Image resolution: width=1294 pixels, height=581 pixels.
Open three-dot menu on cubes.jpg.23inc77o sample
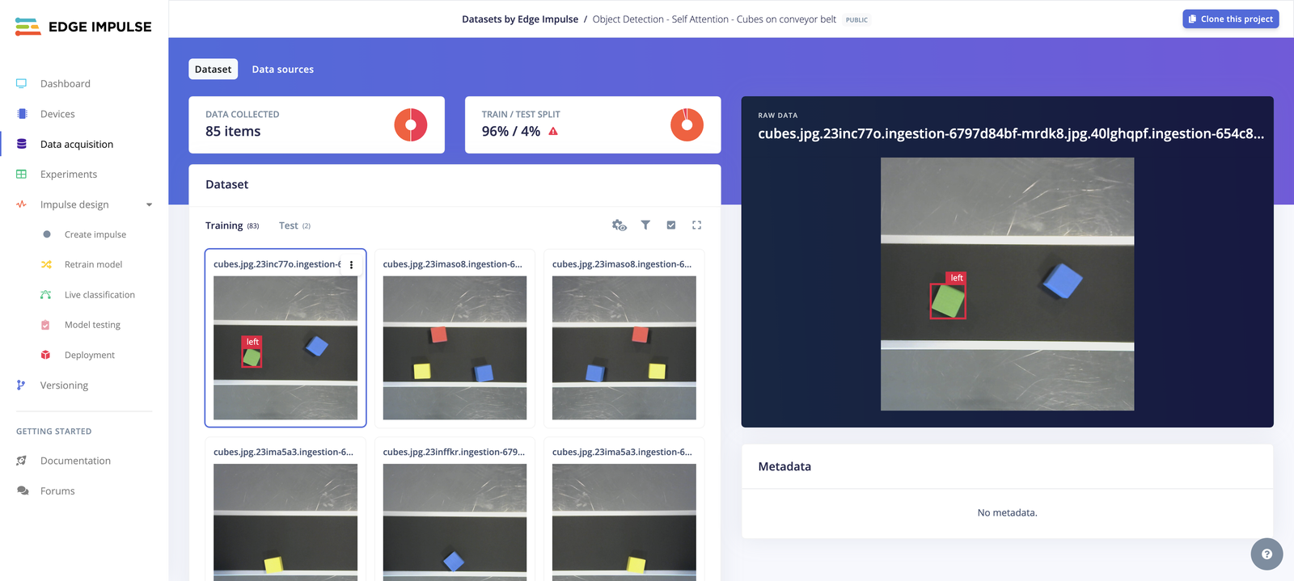351,265
